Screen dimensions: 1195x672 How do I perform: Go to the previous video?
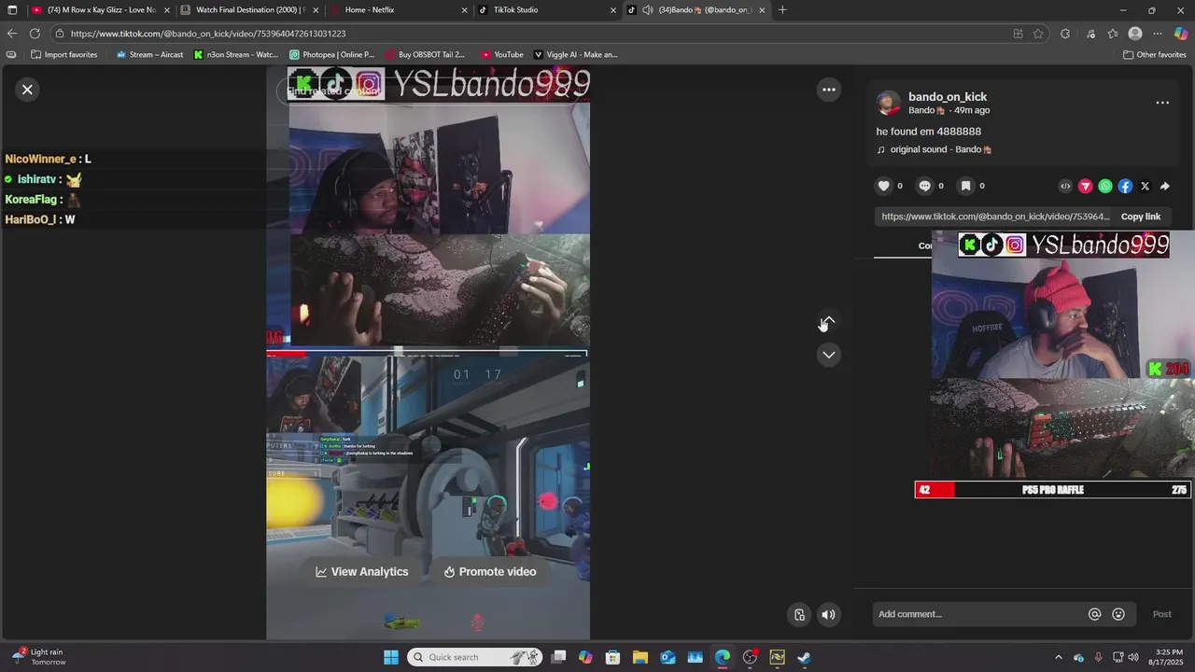(x=828, y=321)
